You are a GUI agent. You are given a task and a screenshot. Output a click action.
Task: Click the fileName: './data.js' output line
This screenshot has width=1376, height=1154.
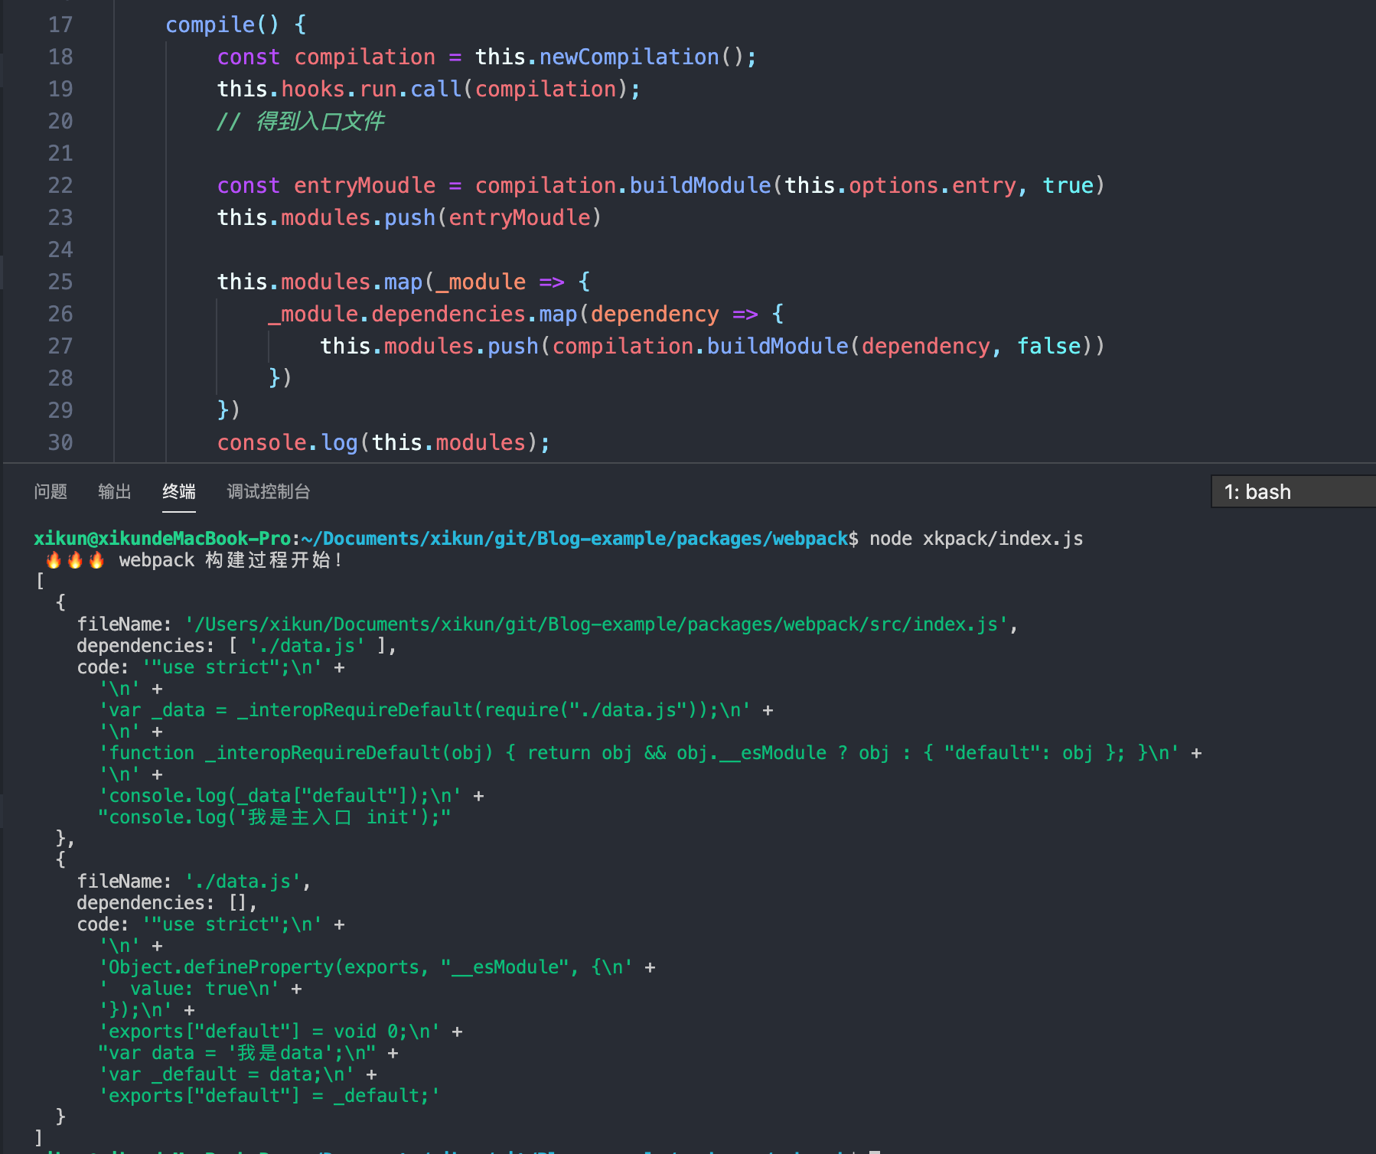pyautogui.click(x=194, y=882)
